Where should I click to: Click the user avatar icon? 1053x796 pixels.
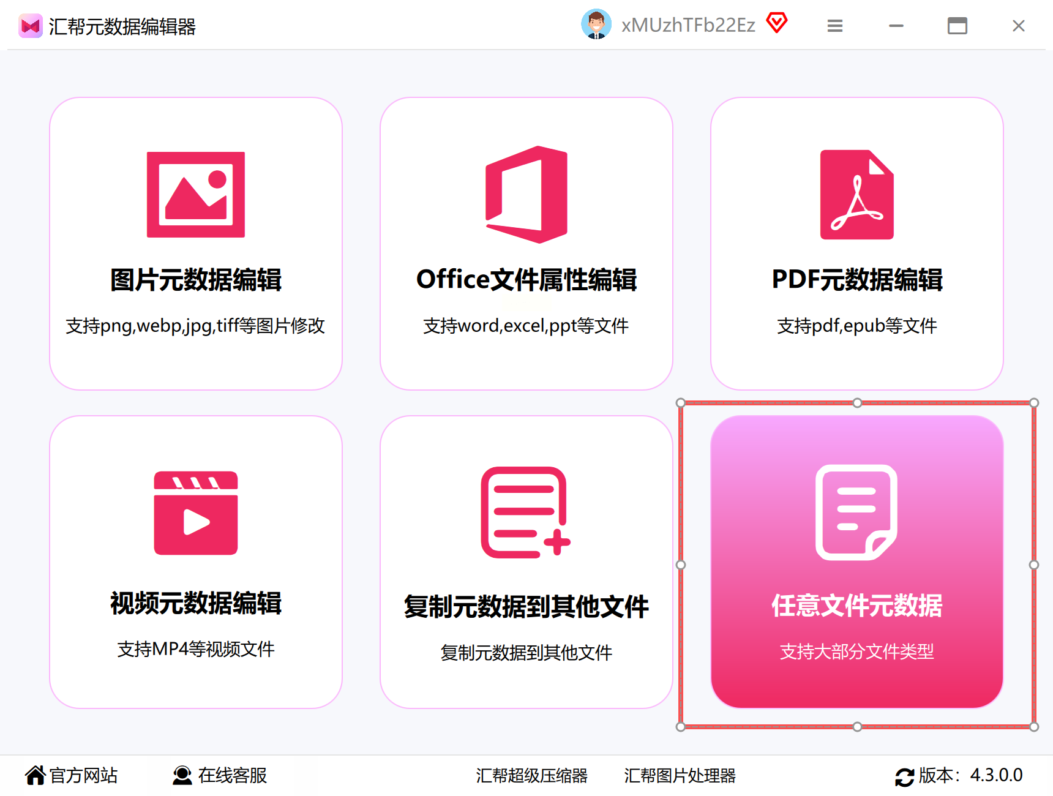596,24
